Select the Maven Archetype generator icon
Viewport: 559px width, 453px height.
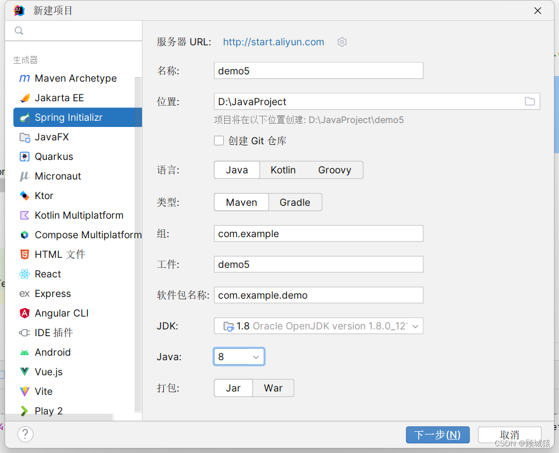point(24,78)
